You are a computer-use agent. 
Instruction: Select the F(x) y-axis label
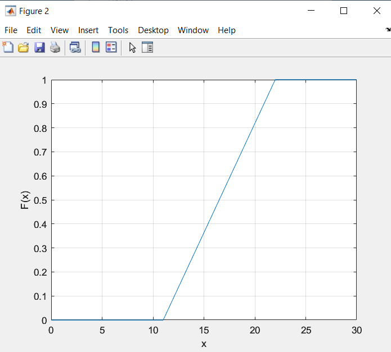25,200
